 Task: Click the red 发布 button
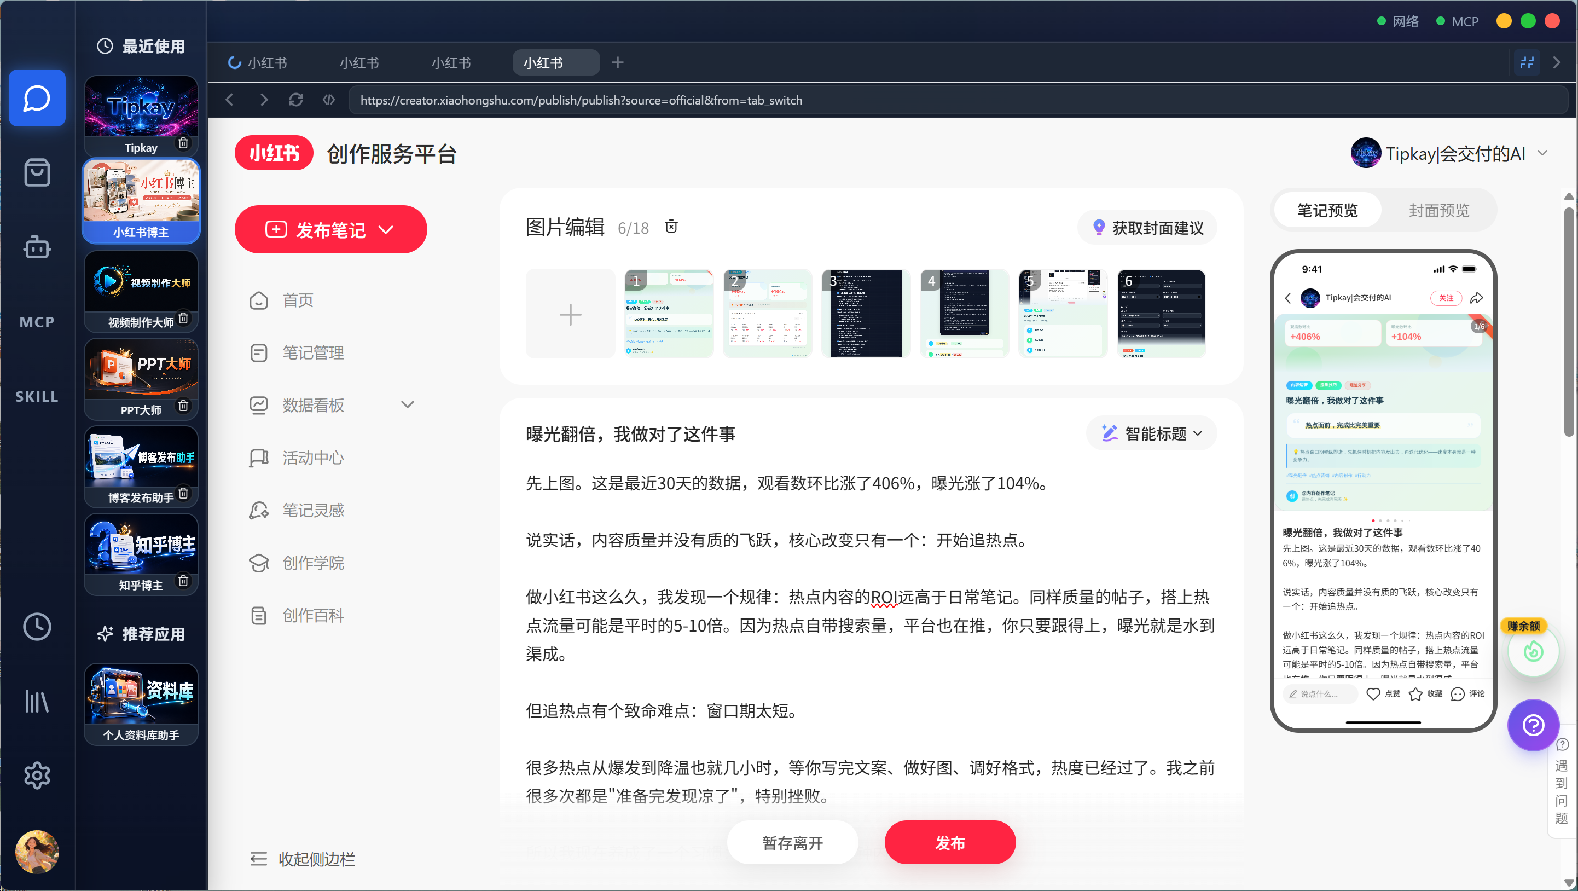950,843
